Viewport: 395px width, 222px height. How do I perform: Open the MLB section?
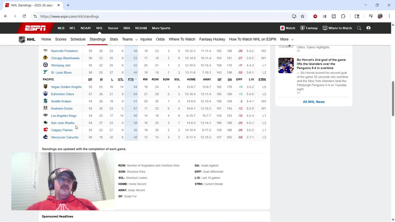pos(61,28)
